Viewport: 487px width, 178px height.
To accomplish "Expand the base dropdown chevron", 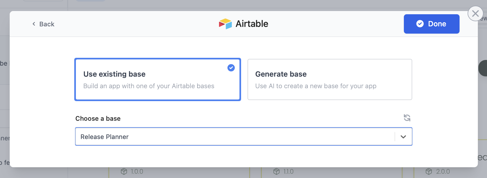I will [403, 137].
